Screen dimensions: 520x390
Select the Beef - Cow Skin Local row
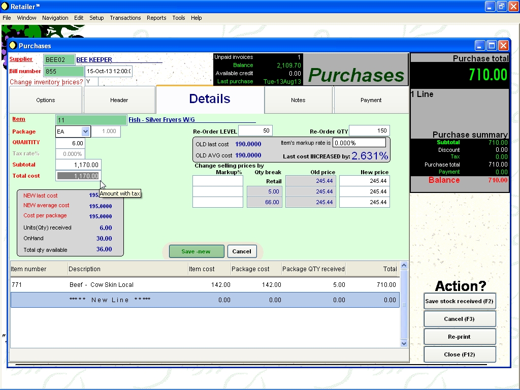[102, 285]
